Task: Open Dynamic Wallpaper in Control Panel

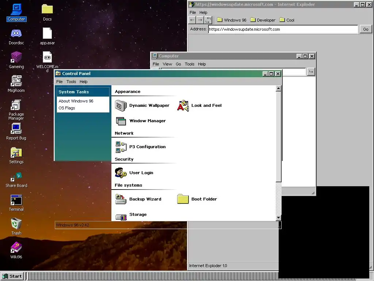Action: click(142, 106)
